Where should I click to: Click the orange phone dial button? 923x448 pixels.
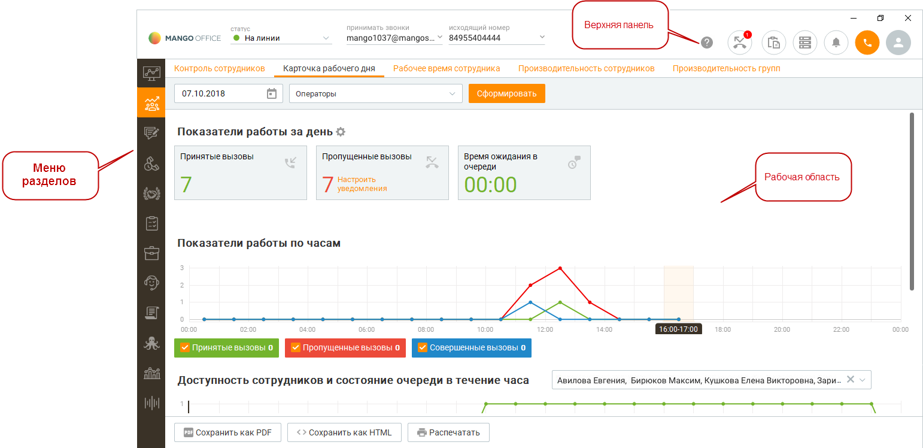[867, 43]
